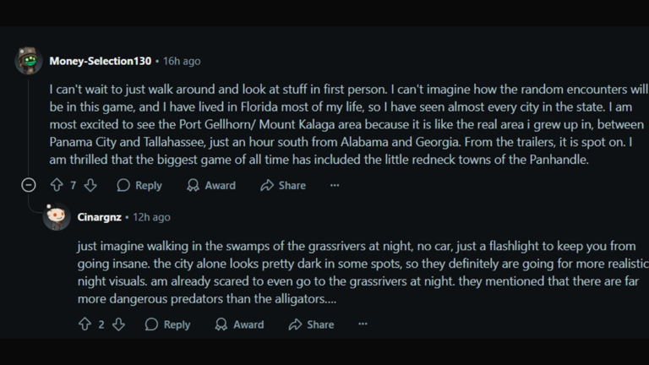Viewport: 649px width, 365px height.
Task: Open the 16h ago comment permalink
Action: (x=182, y=61)
